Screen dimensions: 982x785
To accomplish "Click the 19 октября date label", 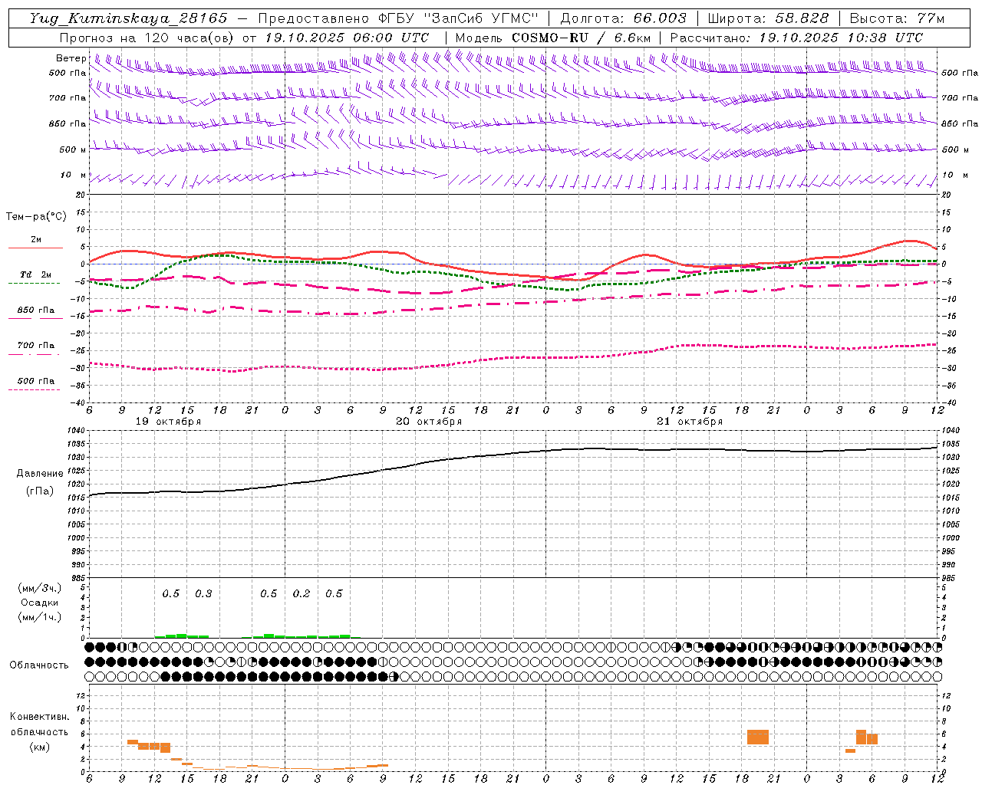I will [169, 422].
